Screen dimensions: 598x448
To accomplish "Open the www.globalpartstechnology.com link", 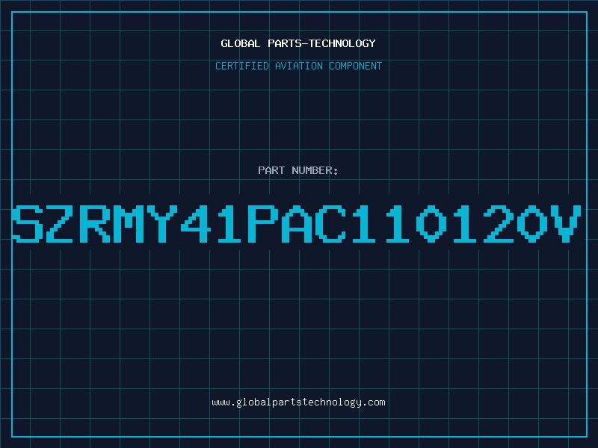I will (298, 402).
